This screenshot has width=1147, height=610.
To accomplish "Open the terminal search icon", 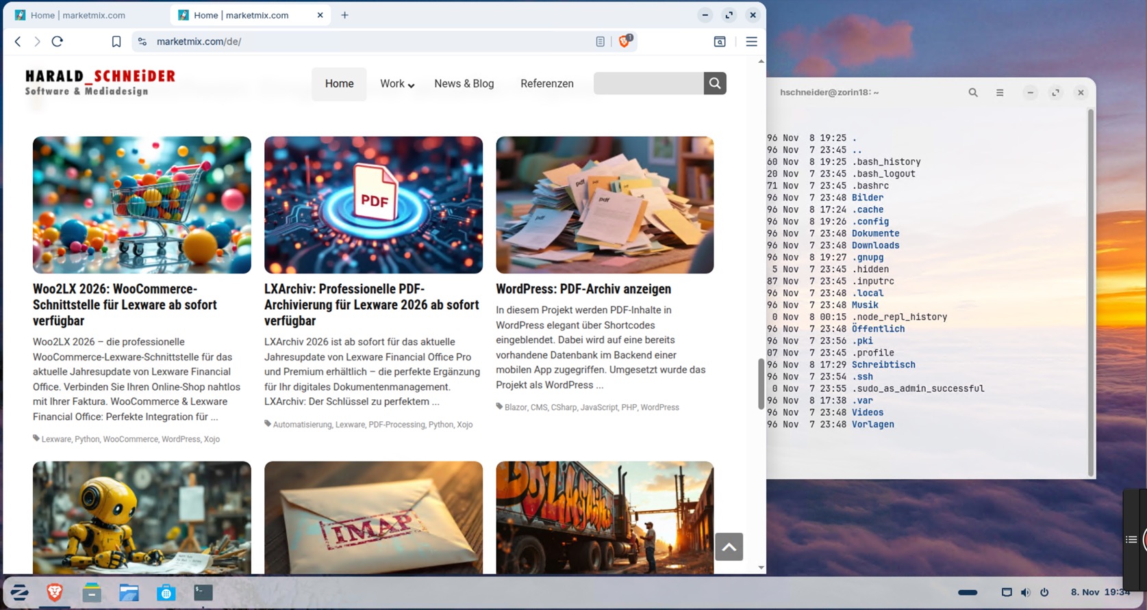I will coord(973,92).
